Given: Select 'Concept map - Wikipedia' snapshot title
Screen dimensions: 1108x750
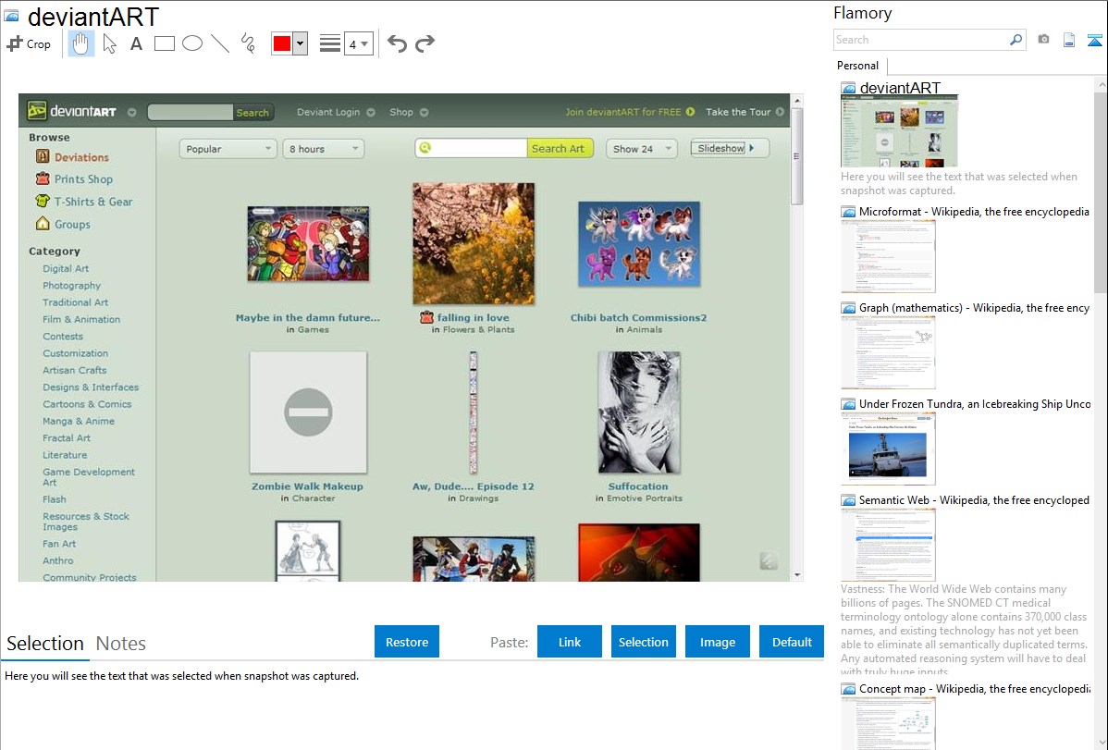Looking at the screenshot, I should coord(974,688).
